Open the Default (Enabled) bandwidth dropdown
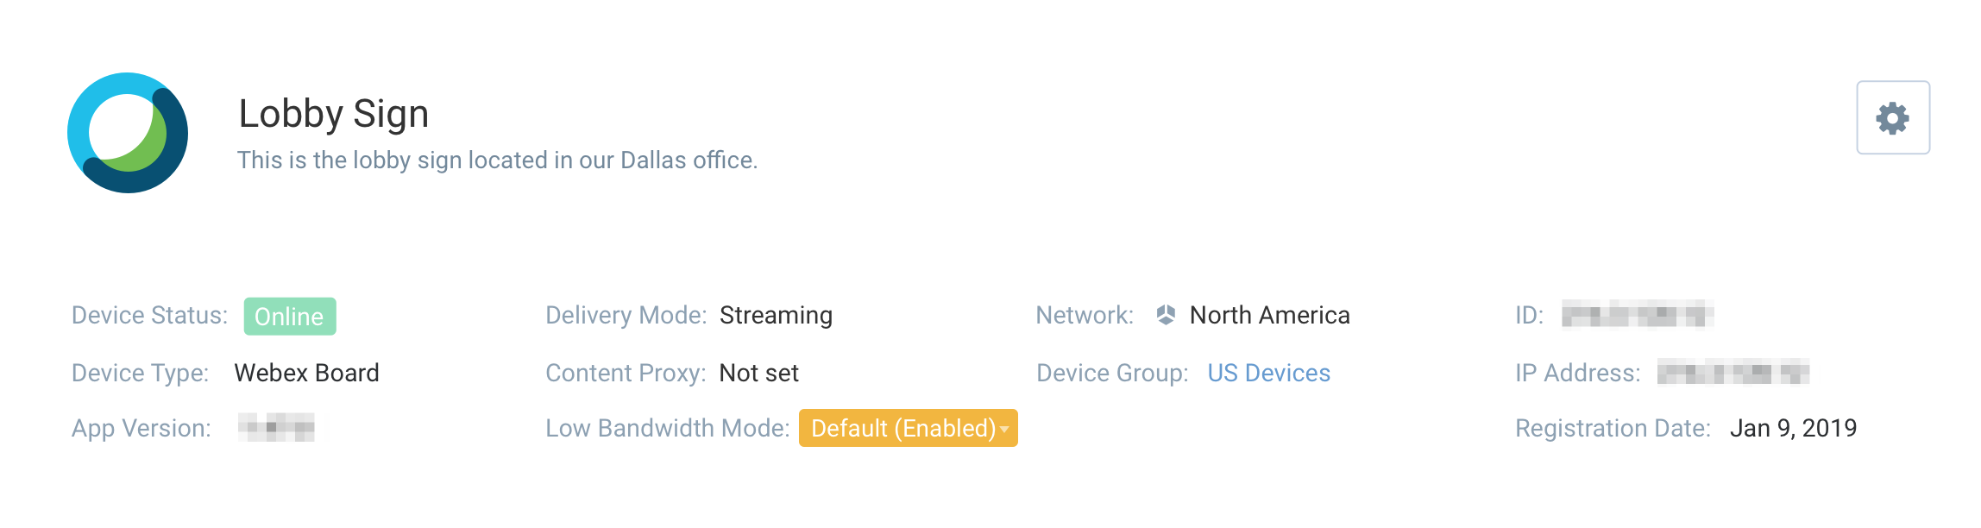The width and height of the screenshot is (1981, 528). coord(908,428)
